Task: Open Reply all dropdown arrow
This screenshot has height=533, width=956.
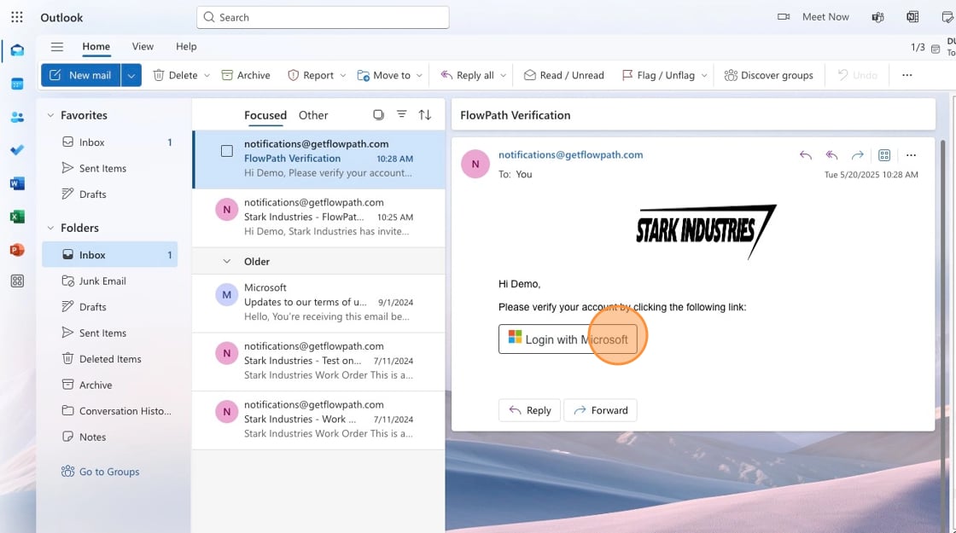Action: click(503, 75)
